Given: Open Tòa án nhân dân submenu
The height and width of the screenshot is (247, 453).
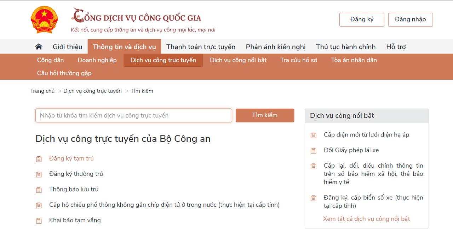Looking at the screenshot, I should tap(354, 60).
